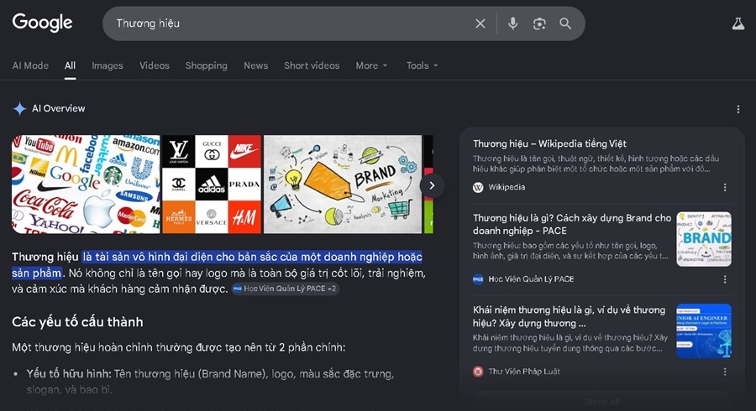Switch to Short videos tab

[312, 65]
